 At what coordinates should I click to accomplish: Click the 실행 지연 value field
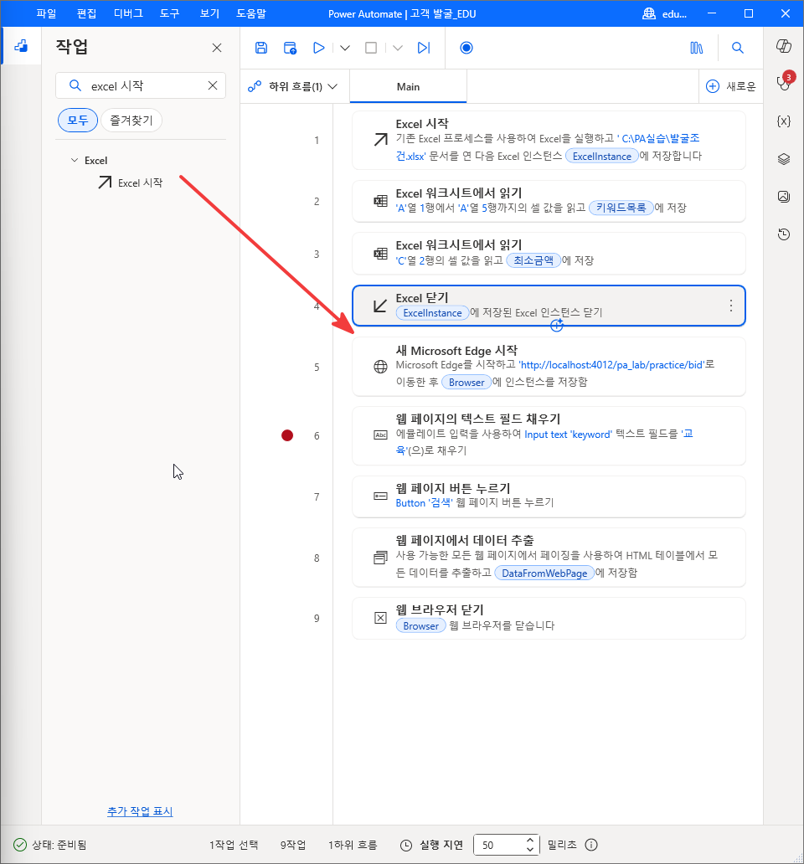[x=499, y=845]
